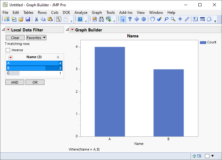Image resolution: width=222 pixels, height=160 pixels.
Task: Click the Graph Builder icon with green plus
Action: [x=108, y=19]
